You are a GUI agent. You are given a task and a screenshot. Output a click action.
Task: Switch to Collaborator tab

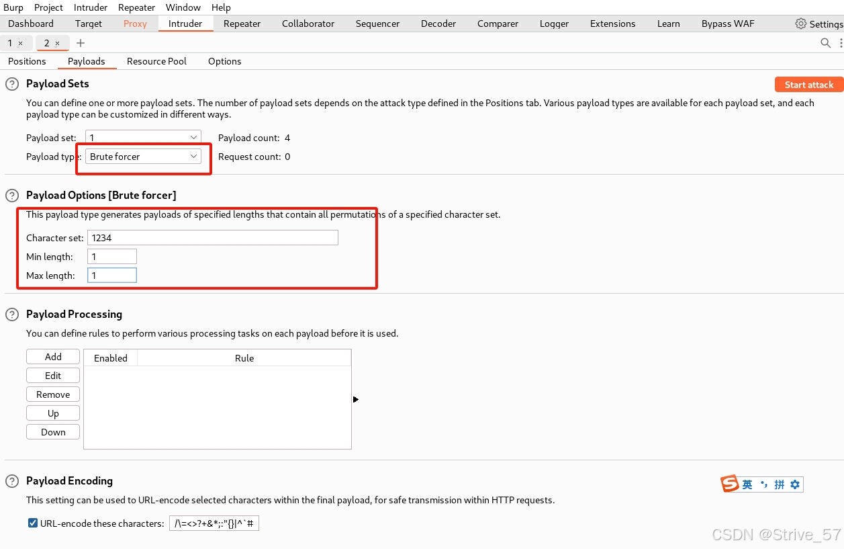tap(308, 24)
